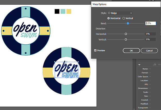Click OK to apply the warp

click(131, 51)
